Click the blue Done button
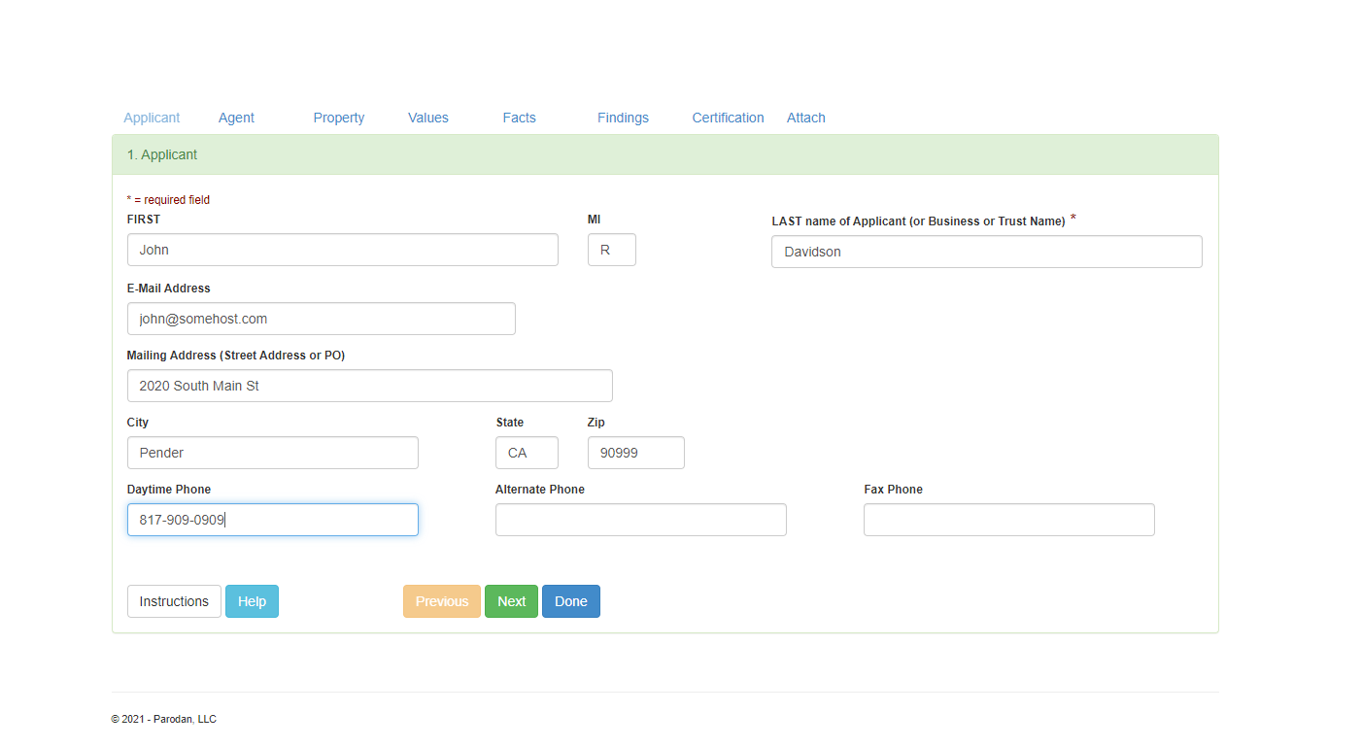This screenshot has height=747, width=1362. pyautogui.click(x=571, y=601)
